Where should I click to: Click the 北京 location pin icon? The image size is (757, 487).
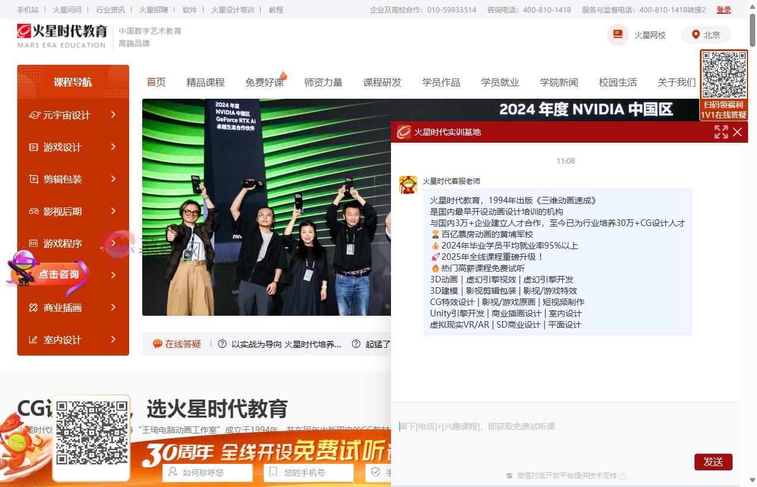click(696, 35)
